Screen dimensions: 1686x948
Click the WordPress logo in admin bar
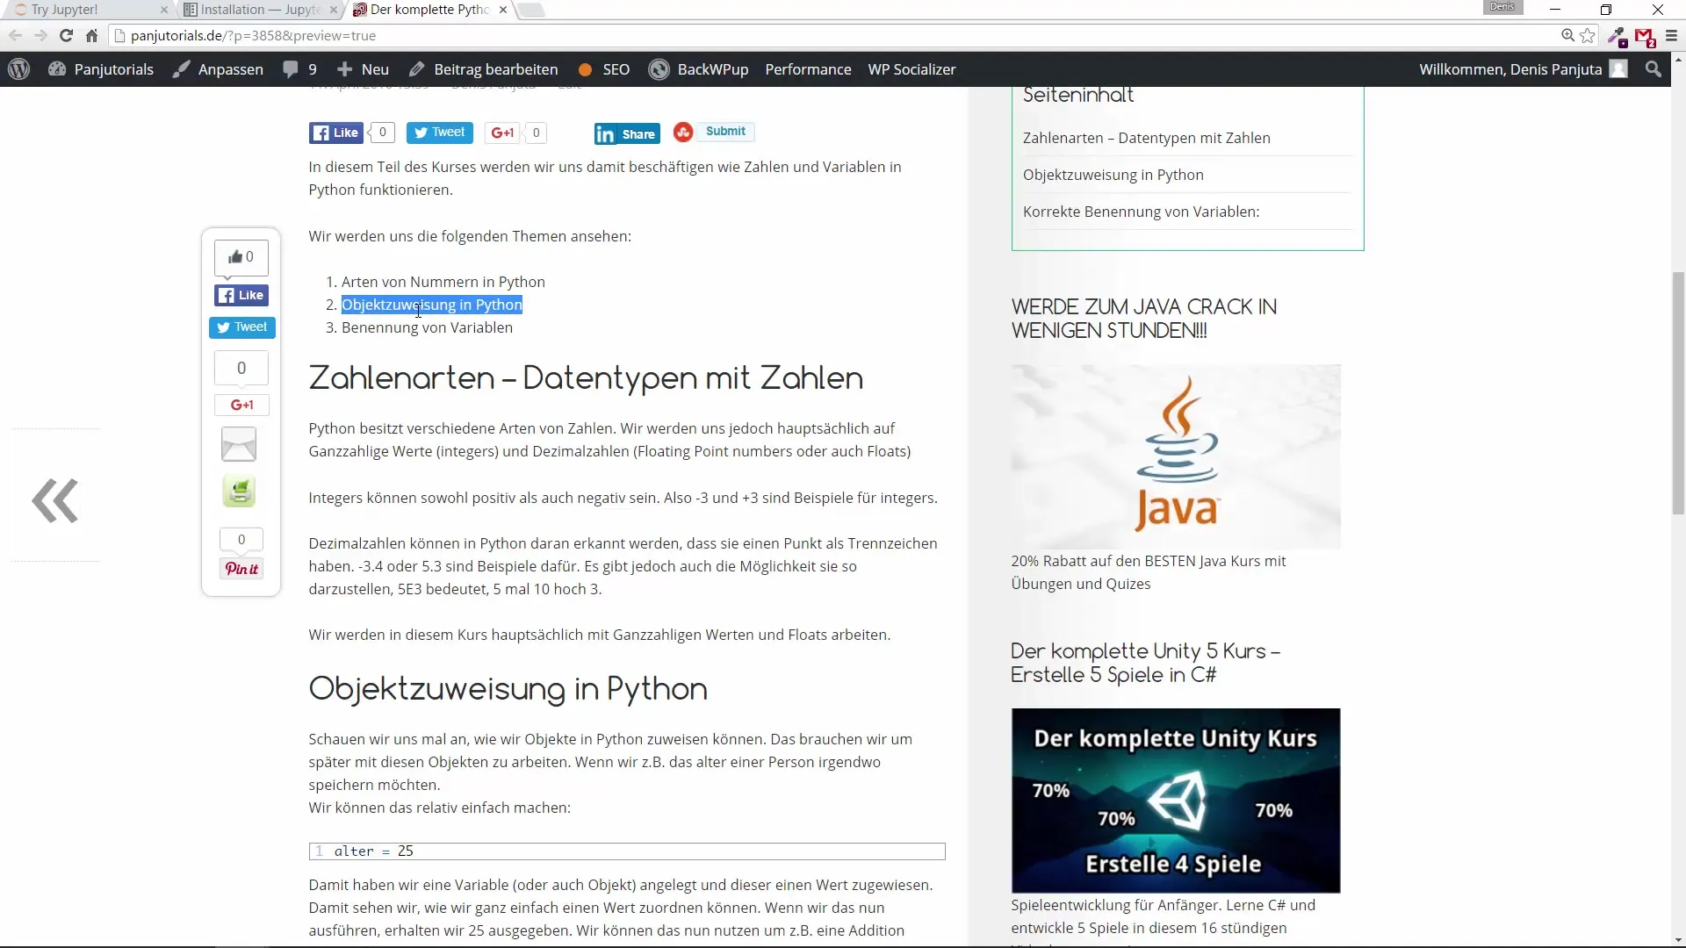(18, 69)
